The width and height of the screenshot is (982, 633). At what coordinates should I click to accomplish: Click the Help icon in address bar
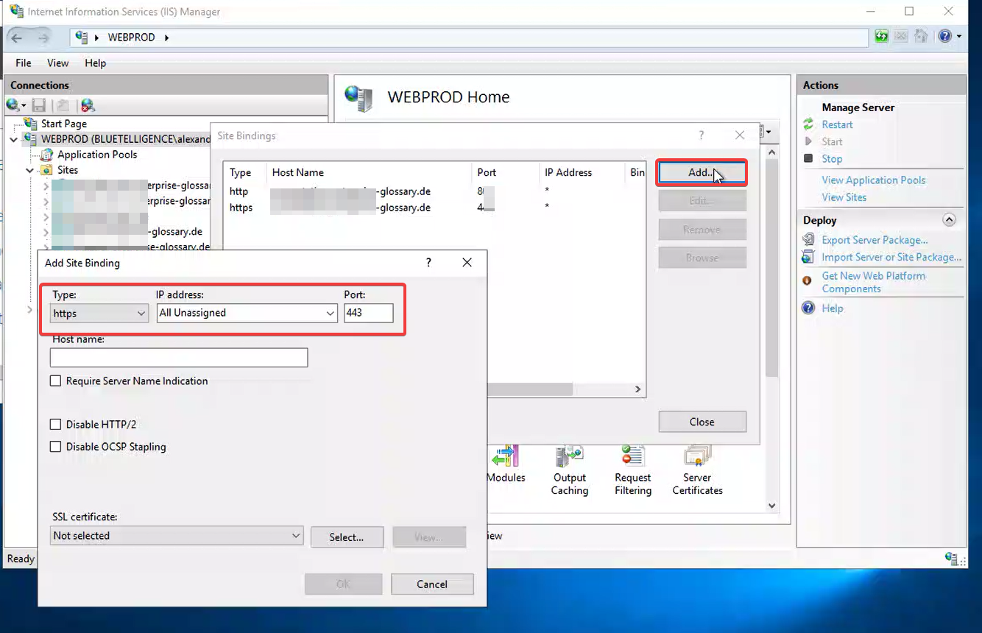[945, 37]
